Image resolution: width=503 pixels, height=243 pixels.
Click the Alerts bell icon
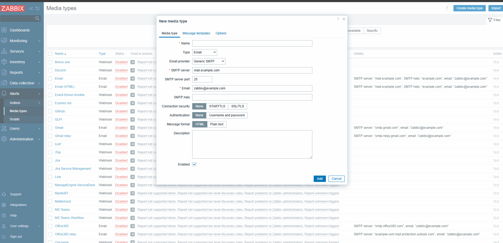(4, 94)
